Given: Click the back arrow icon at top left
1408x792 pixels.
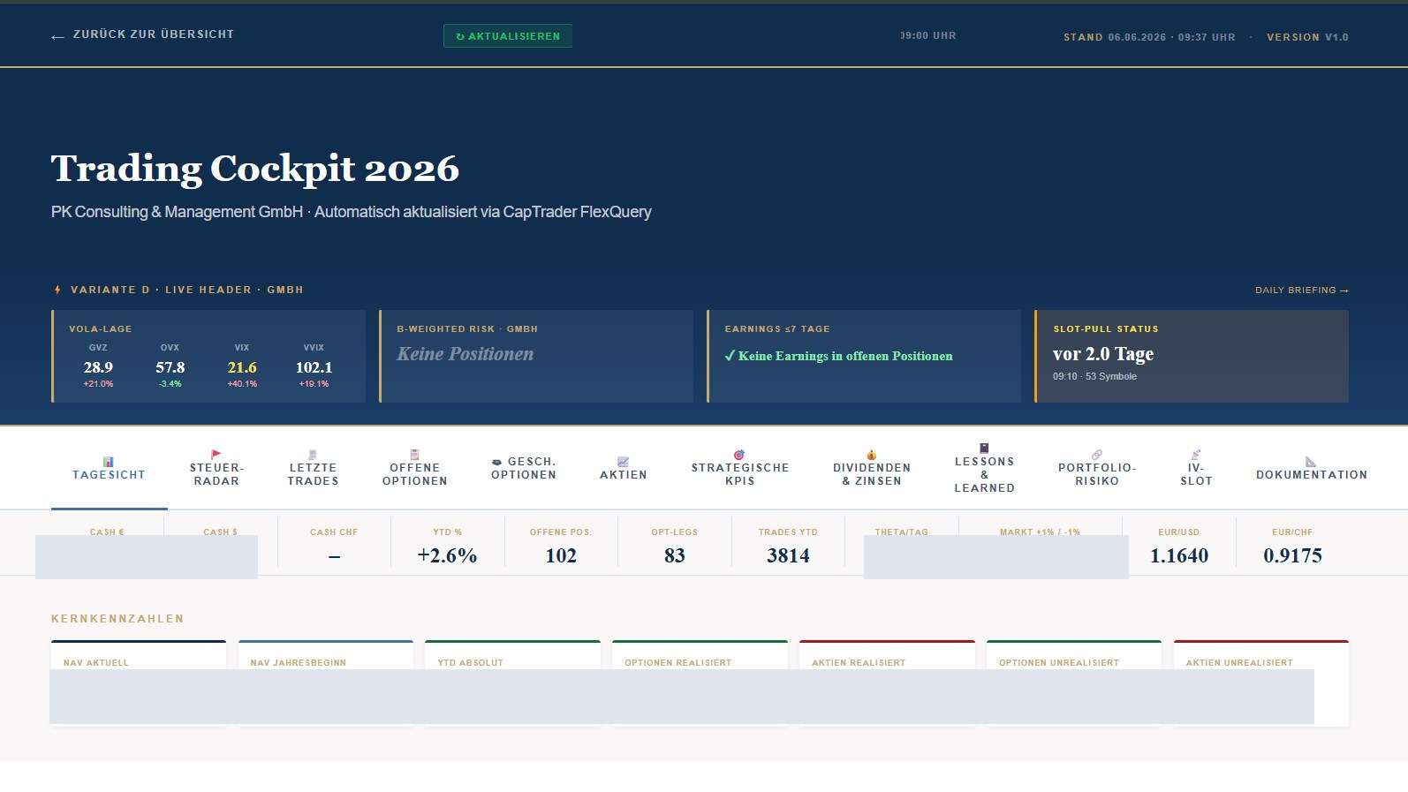Looking at the screenshot, I should [57, 37].
